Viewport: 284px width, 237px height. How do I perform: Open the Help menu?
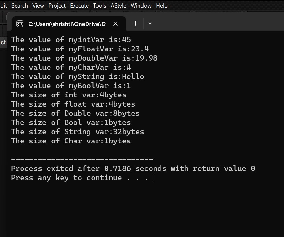162,5
